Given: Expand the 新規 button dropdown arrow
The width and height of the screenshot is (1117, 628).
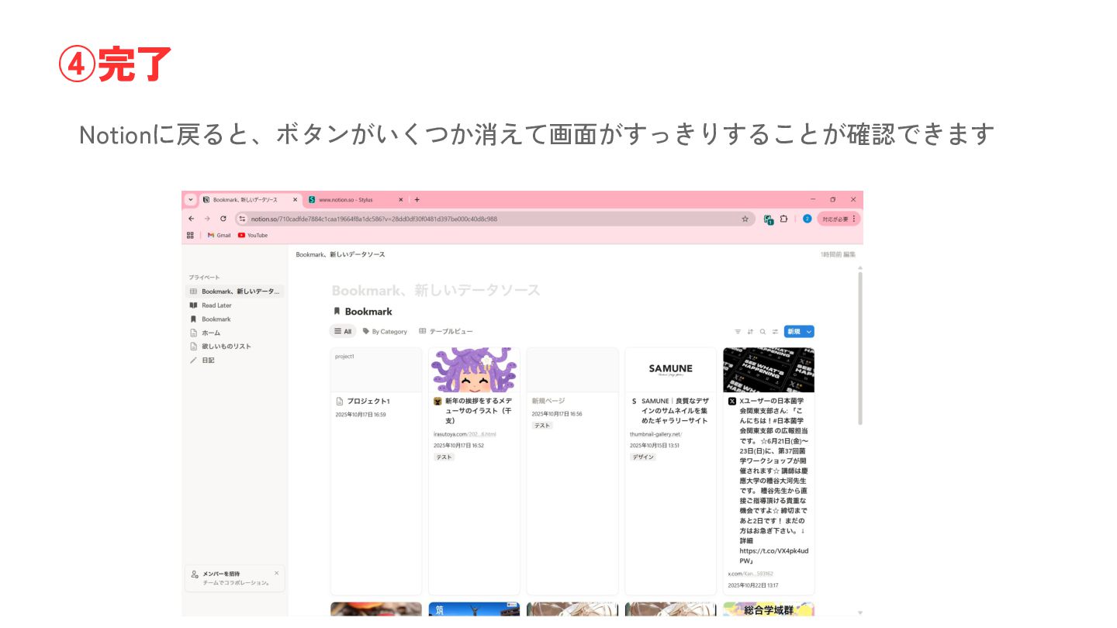Looking at the screenshot, I should point(809,331).
